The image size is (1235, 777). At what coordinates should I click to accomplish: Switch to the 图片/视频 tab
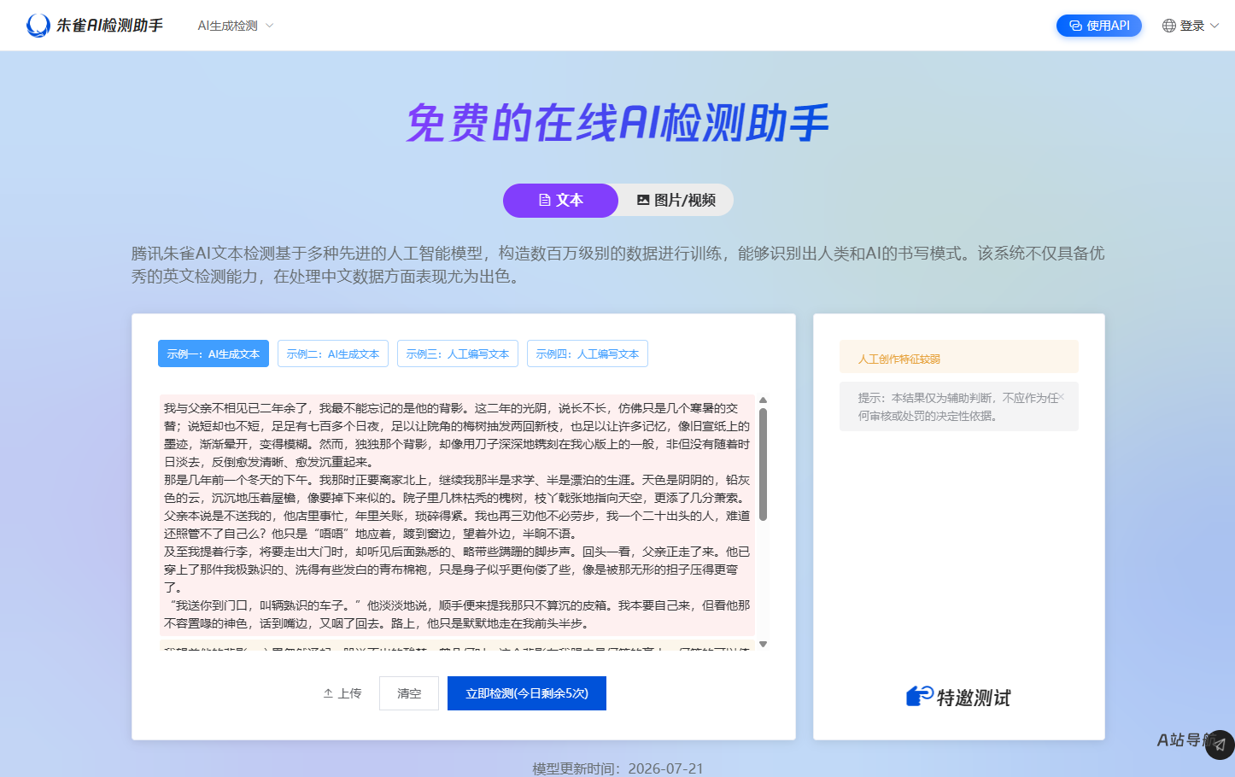tap(676, 201)
